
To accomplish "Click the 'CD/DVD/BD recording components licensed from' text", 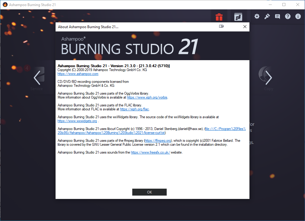I will coord(93,82).
